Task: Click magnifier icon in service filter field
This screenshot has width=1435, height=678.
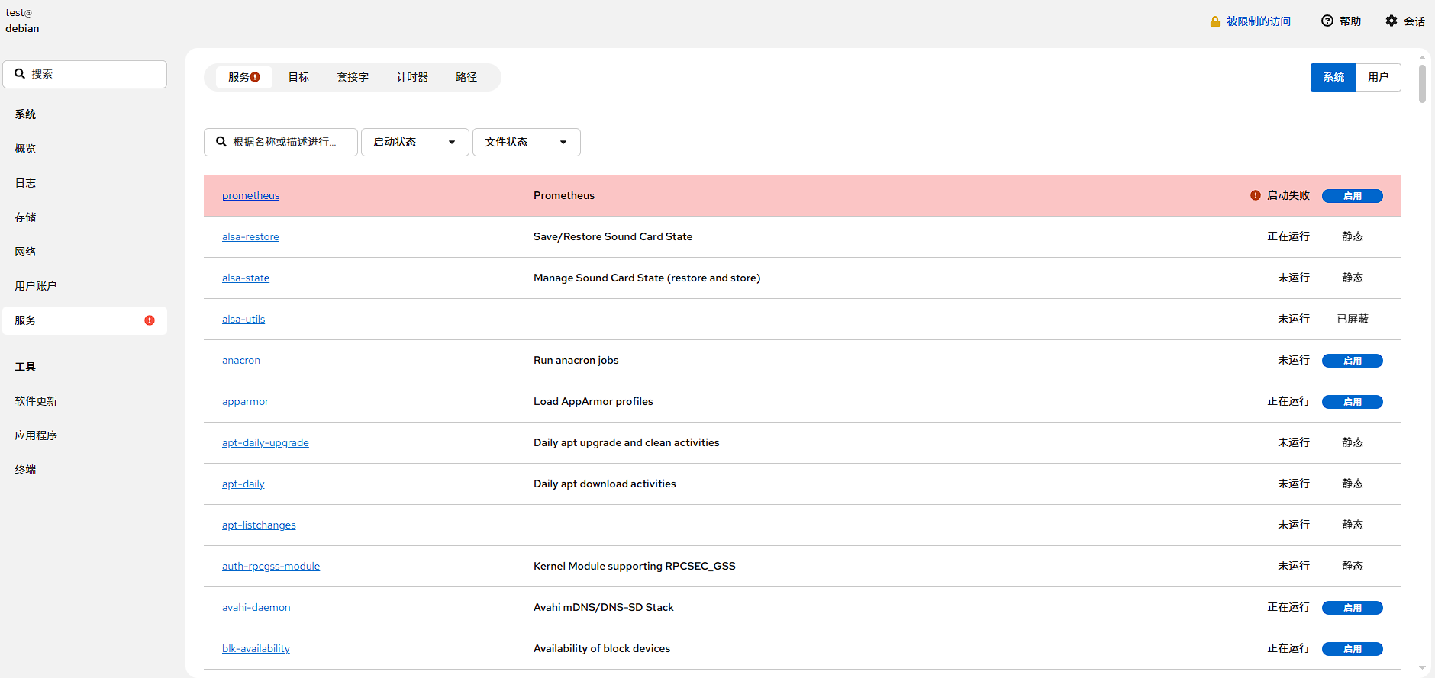Action: click(x=221, y=142)
